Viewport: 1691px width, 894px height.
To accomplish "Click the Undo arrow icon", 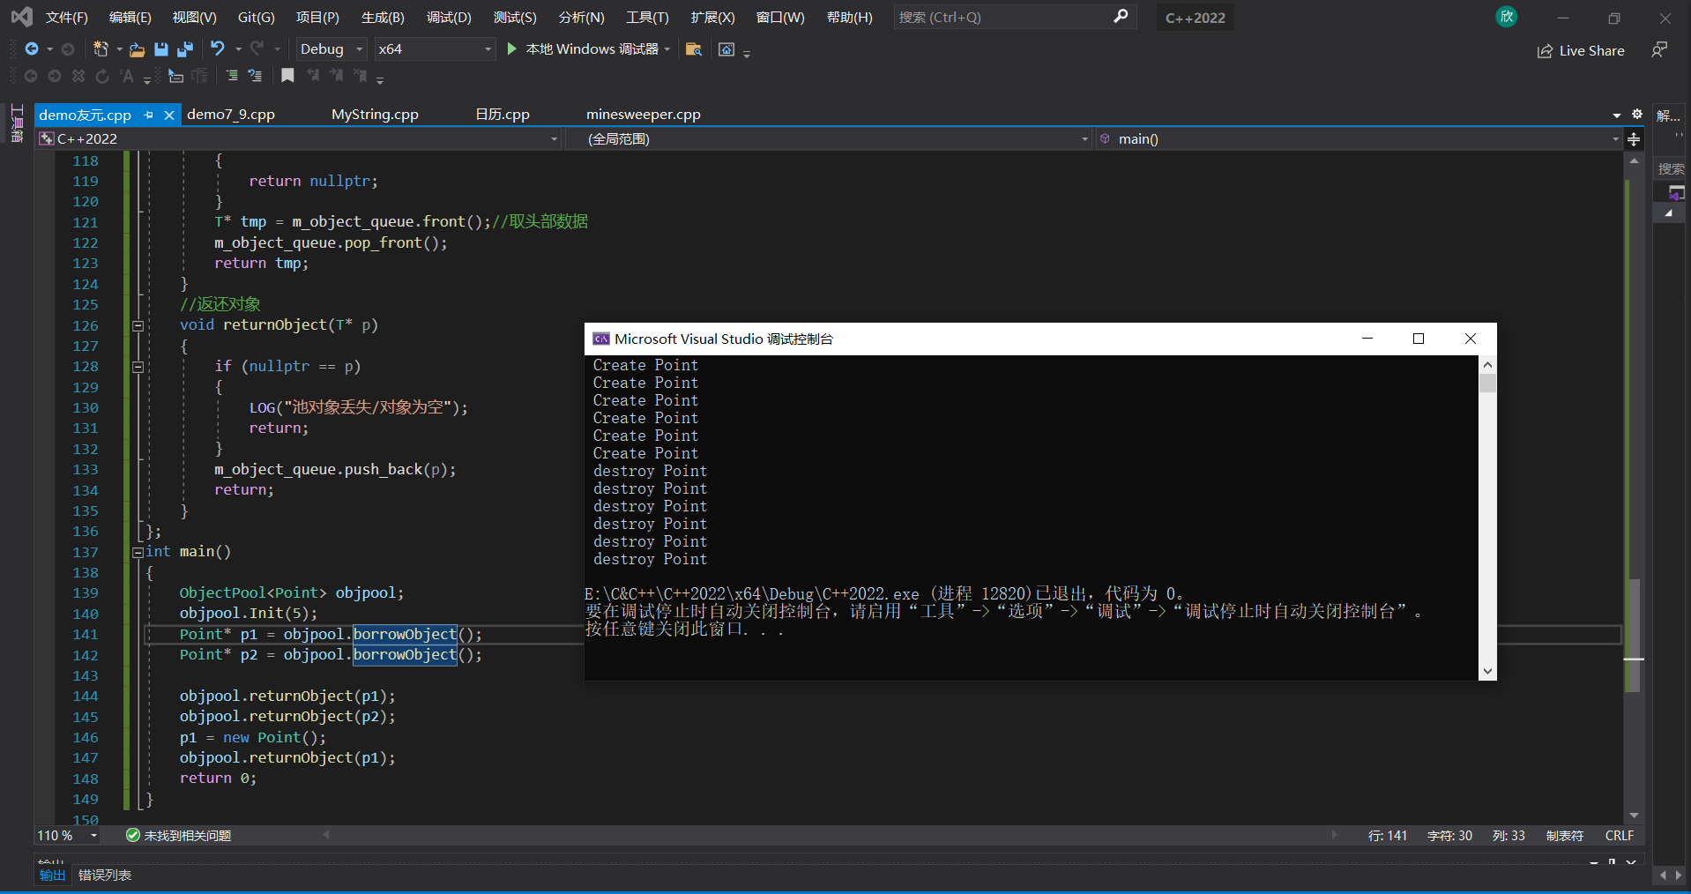I will pos(218,48).
